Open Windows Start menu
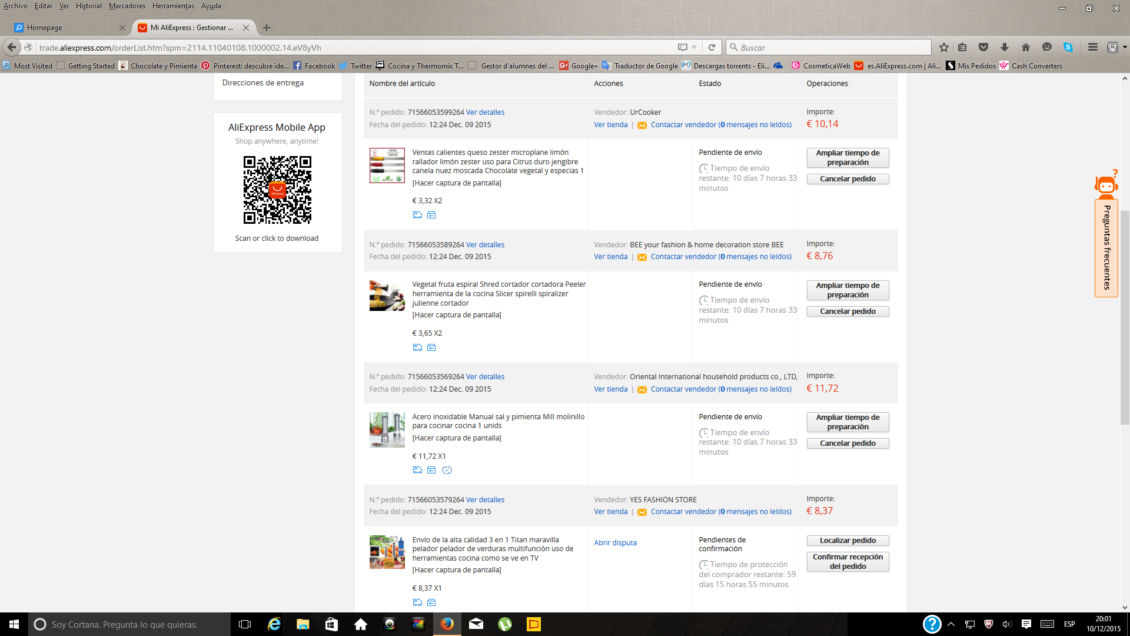 tap(14, 624)
